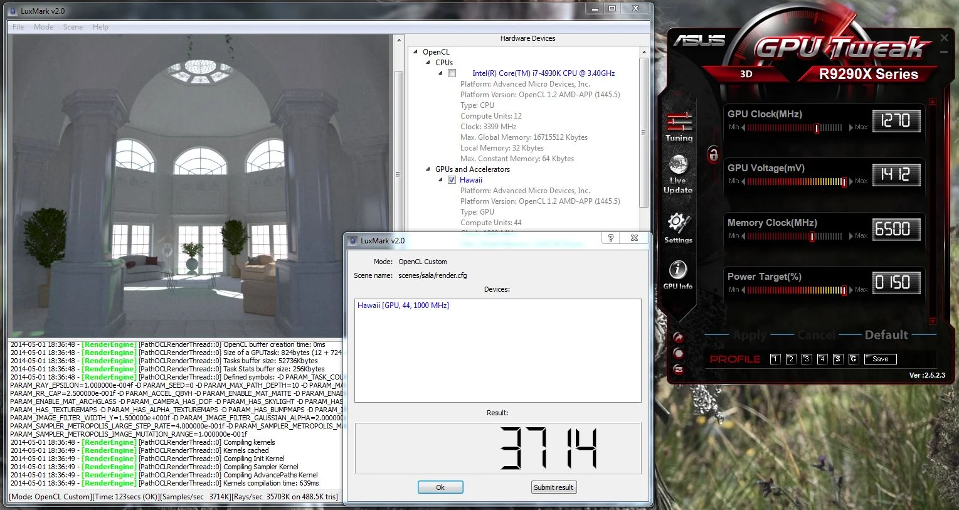Click the GPU Clock slider handle
Viewport: 959px width, 510px height.
point(817,128)
